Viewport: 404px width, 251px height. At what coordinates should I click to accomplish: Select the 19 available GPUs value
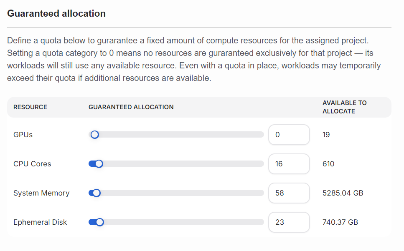[x=325, y=135]
